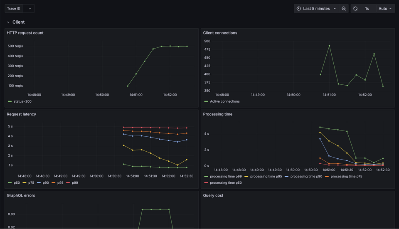This screenshot has width=399, height=229.
Task: Click 14:52:00 tick on Client connections chart
Action: click(x=365, y=95)
